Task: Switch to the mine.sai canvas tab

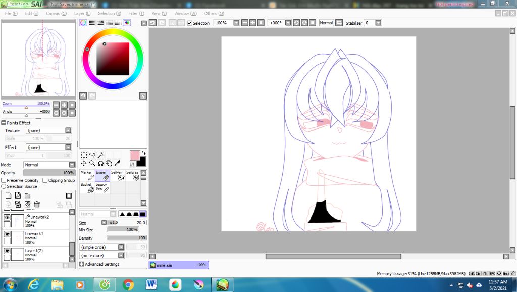Action: pyautogui.click(x=179, y=265)
